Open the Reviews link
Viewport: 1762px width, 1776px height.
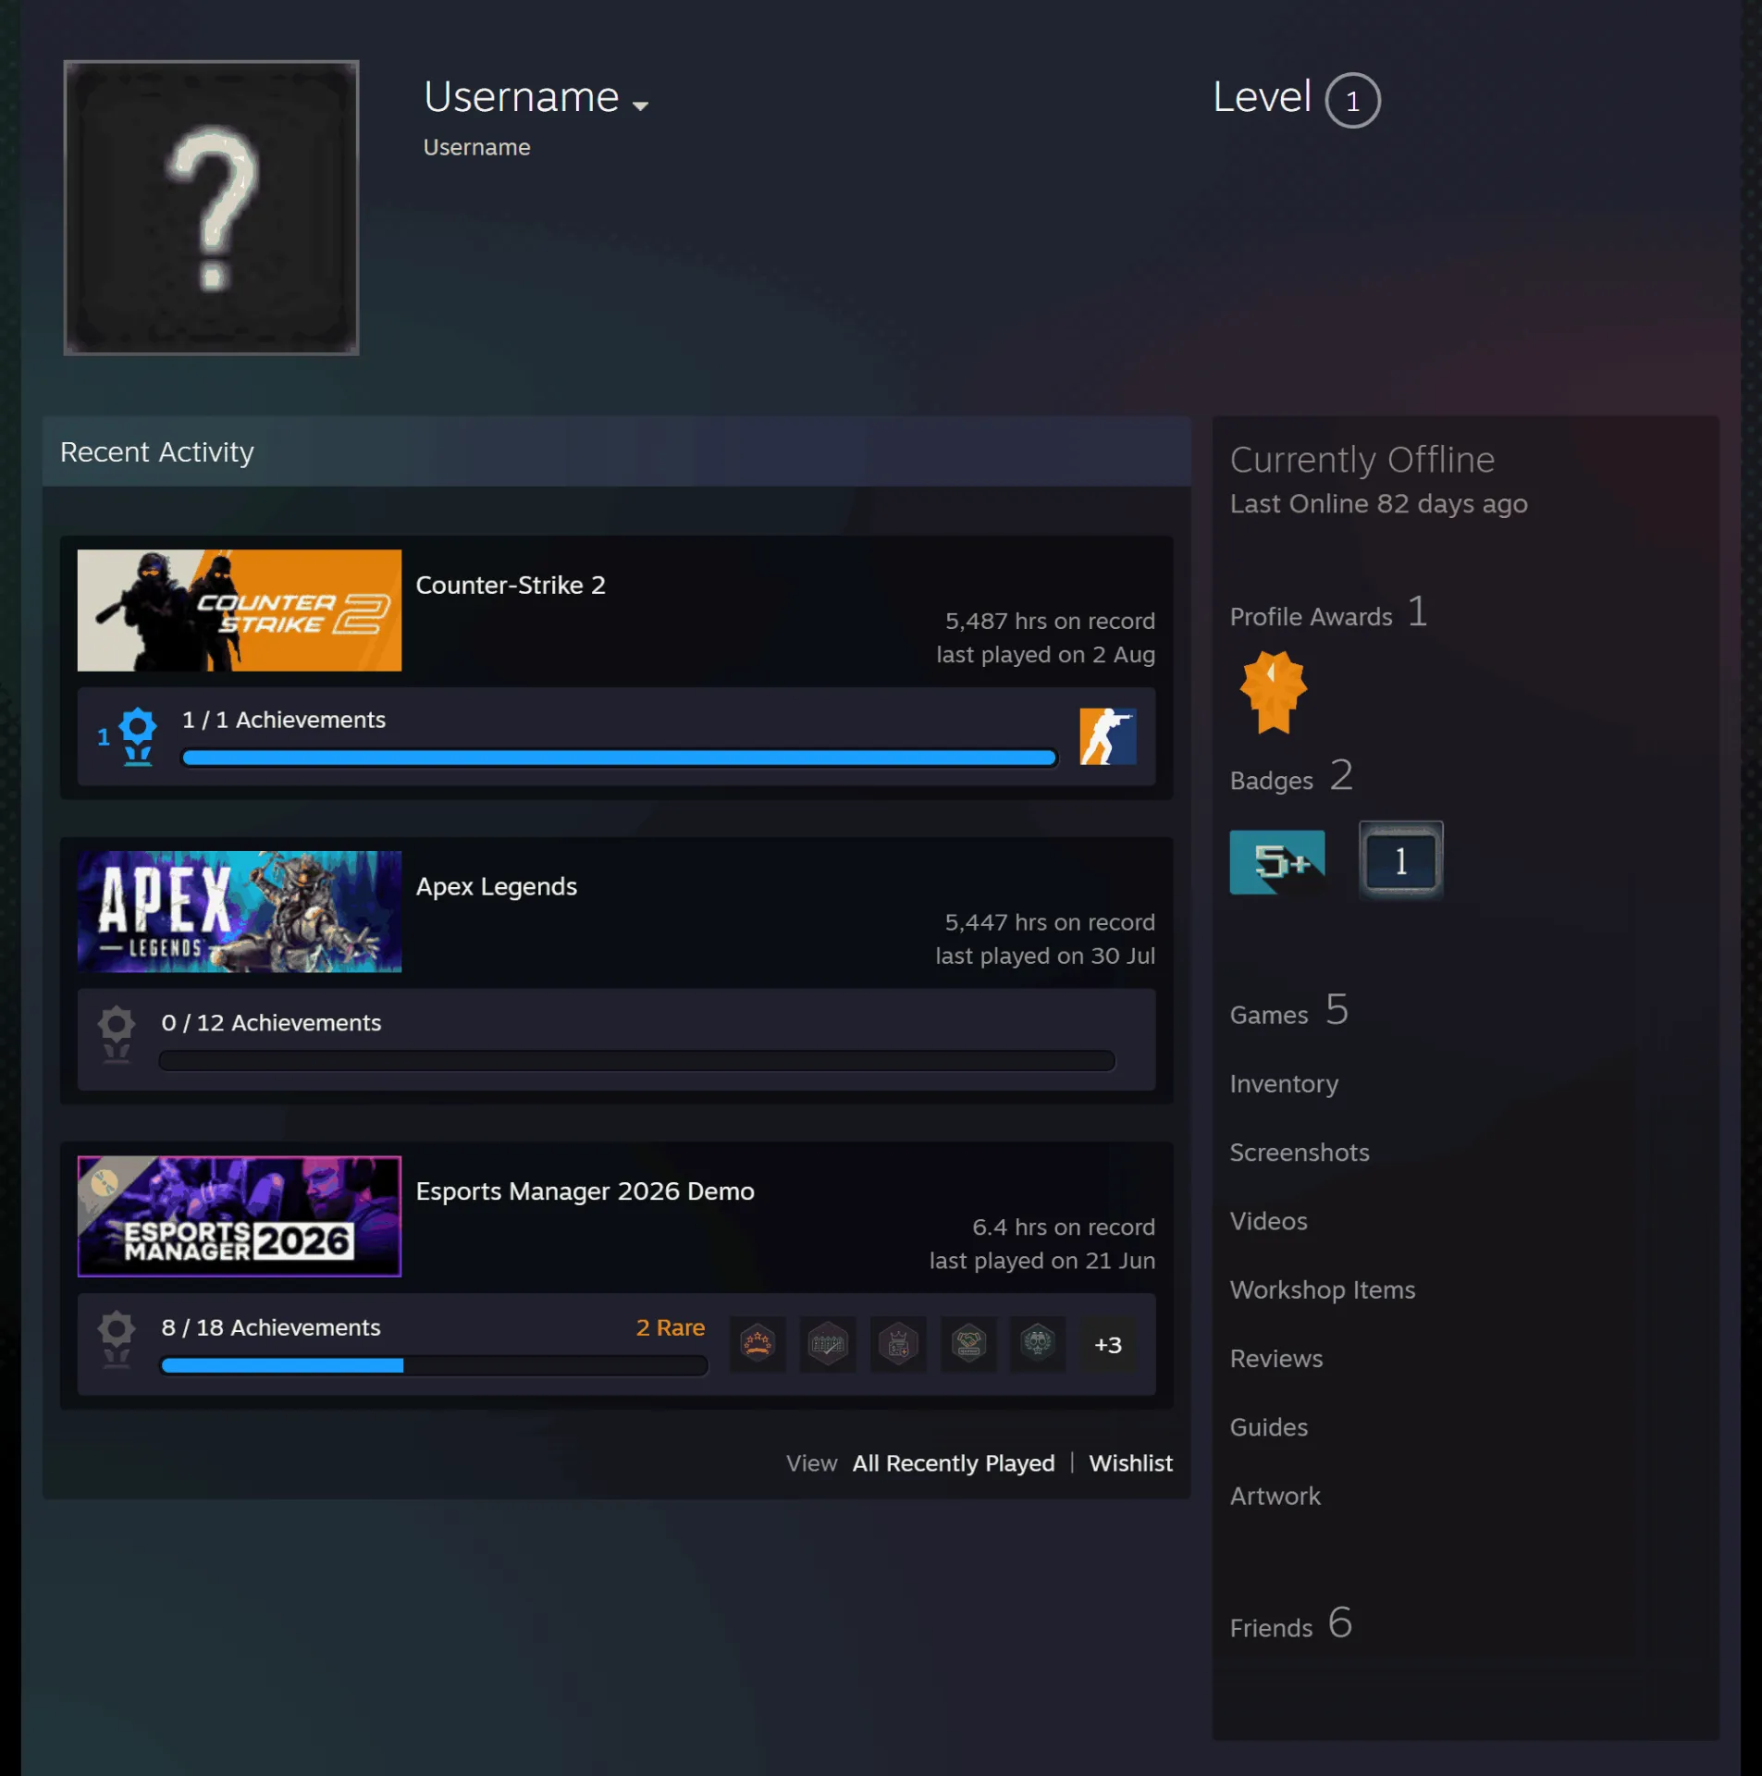tap(1276, 1359)
